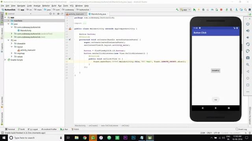Click the Attach debugger to process icon
This screenshot has height=141, width=252.
click(x=217, y=10)
